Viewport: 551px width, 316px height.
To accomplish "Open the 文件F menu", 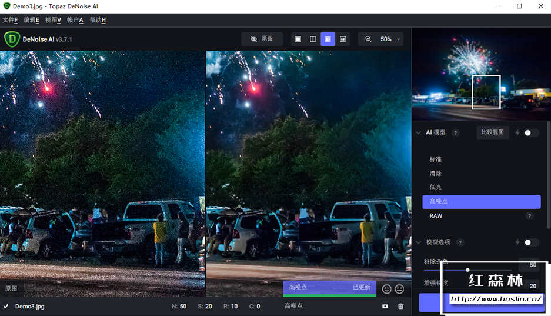I will coord(10,20).
